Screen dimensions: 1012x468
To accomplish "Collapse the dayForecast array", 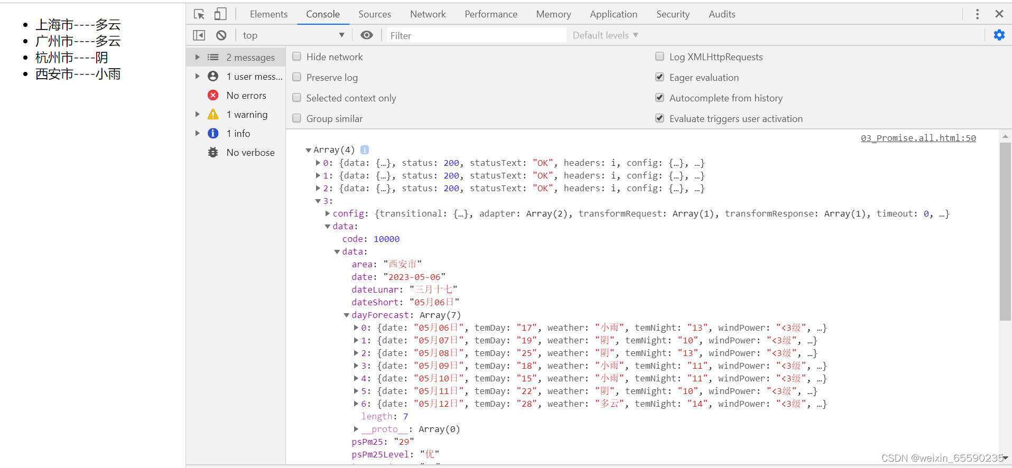I will coord(347,315).
